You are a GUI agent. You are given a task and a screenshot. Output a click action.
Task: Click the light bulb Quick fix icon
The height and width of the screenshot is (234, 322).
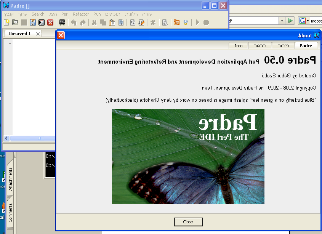(186, 22)
